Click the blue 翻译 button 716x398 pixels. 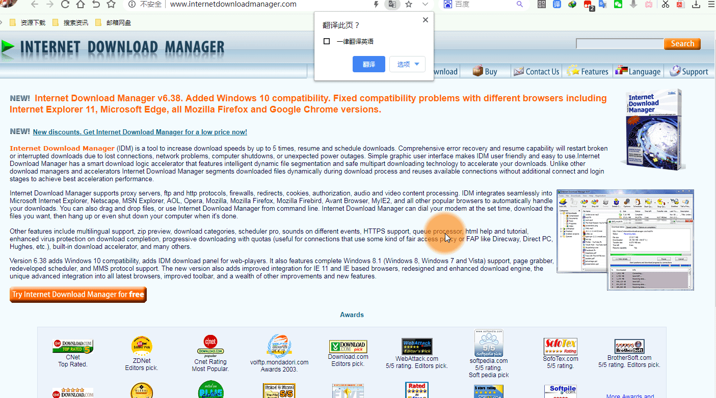pos(369,64)
